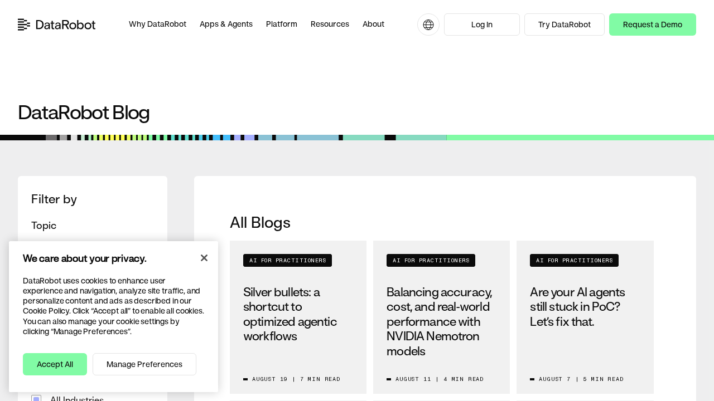Click the DataRobot logo

[x=56, y=25]
